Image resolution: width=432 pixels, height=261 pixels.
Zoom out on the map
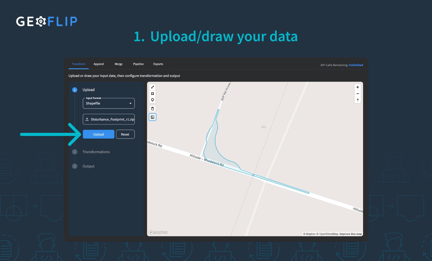point(358,94)
